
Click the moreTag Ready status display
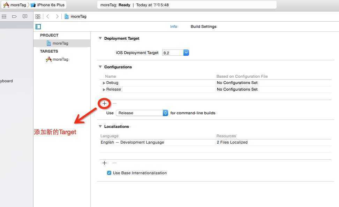click(187, 5)
